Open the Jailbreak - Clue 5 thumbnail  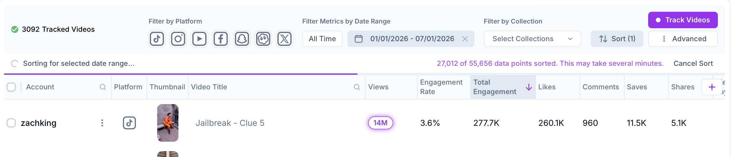pyautogui.click(x=168, y=123)
